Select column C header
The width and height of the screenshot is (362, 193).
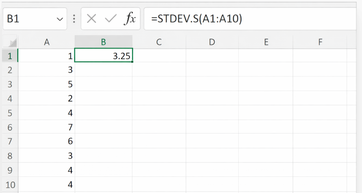159,42
